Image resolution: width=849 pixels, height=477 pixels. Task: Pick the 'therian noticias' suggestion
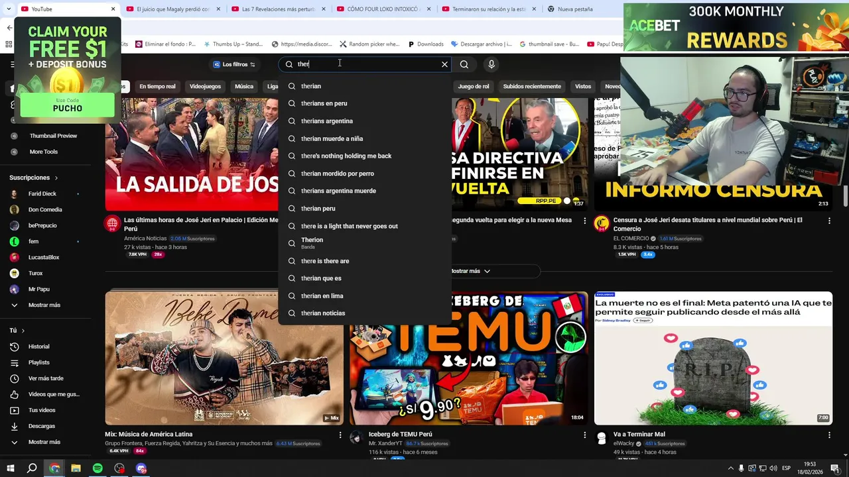(x=365, y=313)
